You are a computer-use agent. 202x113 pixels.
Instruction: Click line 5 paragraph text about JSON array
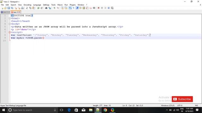tap(66, 27)
